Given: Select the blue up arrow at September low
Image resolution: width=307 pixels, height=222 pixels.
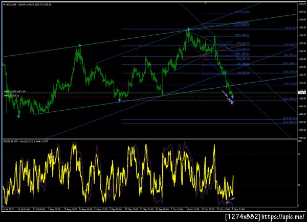Looking at the screenshot, I should click(x=119, y=101).
